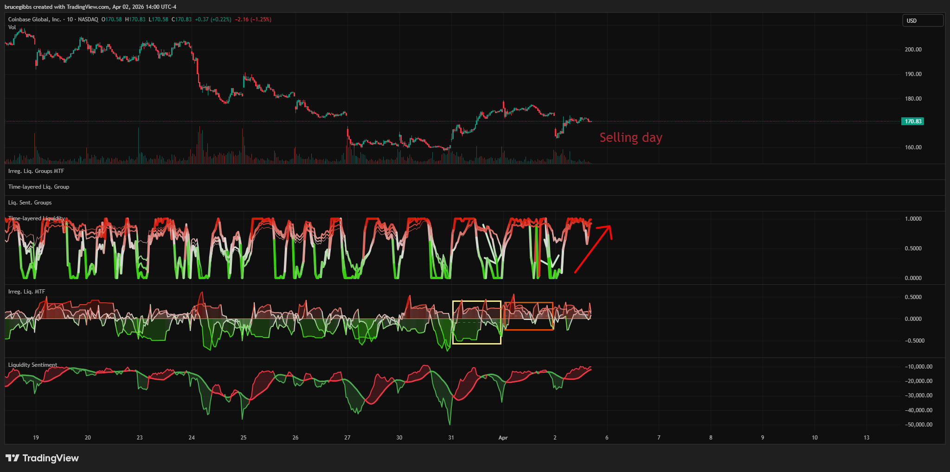Expand the Liq. Sent. Groups pane
Screen dimensions: 950x472
30,203
